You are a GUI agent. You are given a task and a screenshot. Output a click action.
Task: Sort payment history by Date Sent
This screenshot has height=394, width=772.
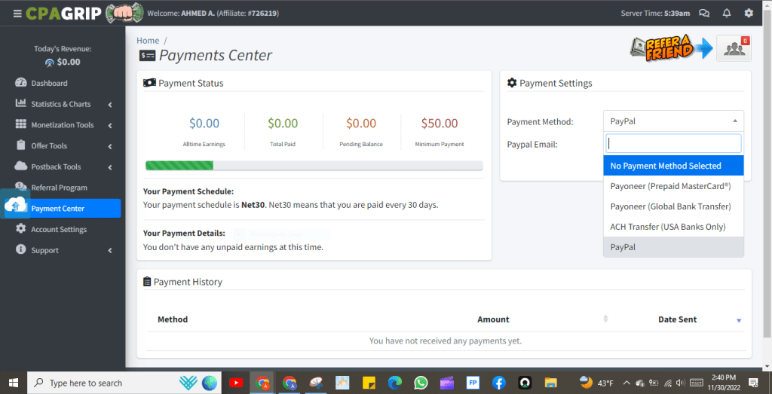677,319
